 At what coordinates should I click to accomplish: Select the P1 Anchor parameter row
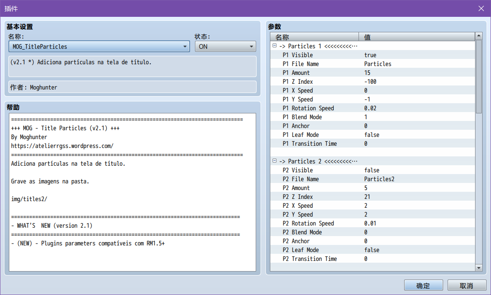coord(373,126)
